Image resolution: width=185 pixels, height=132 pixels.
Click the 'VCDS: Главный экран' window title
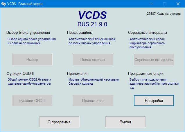point(25,4)
